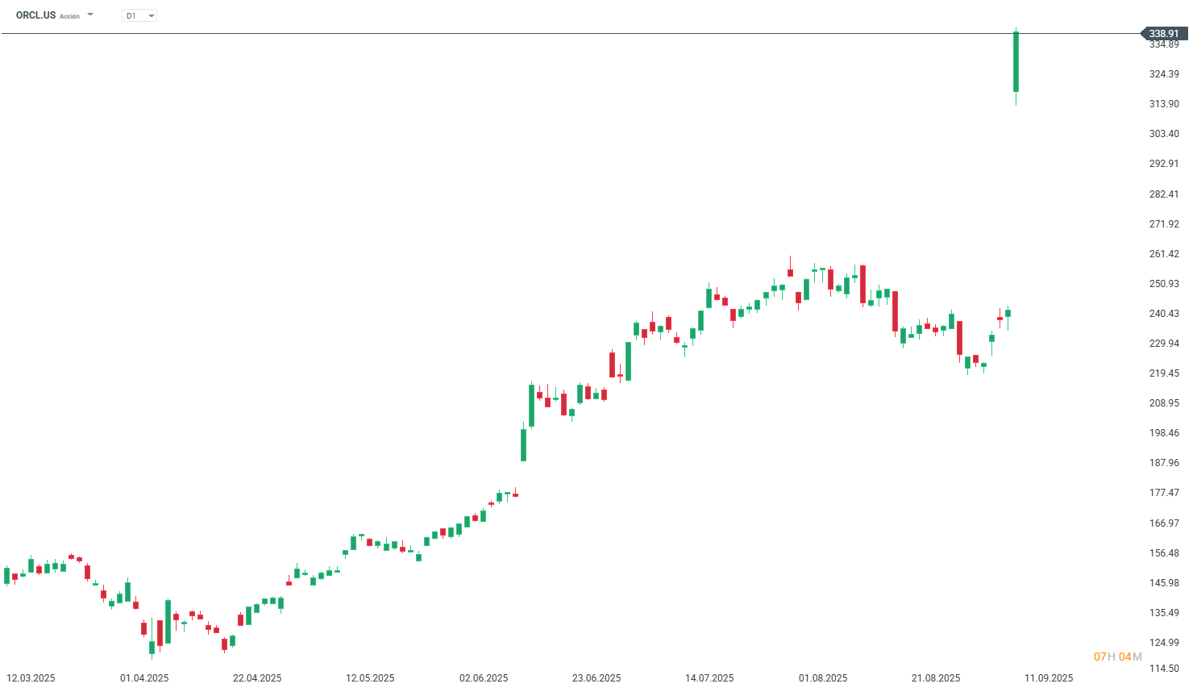
Task: Click the 11.09.2025 date label
Action: [x=1049, y=677]
